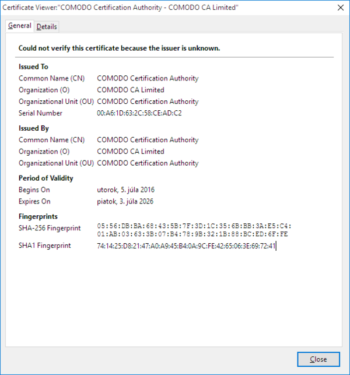Click the Begins On label
Viewport: 350px width, 375px height.
coord(34,190)
